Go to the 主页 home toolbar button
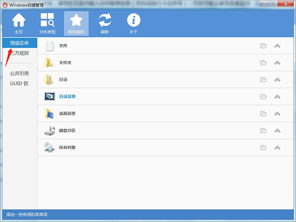Screen dimensions: 296x222 point(19,24)
